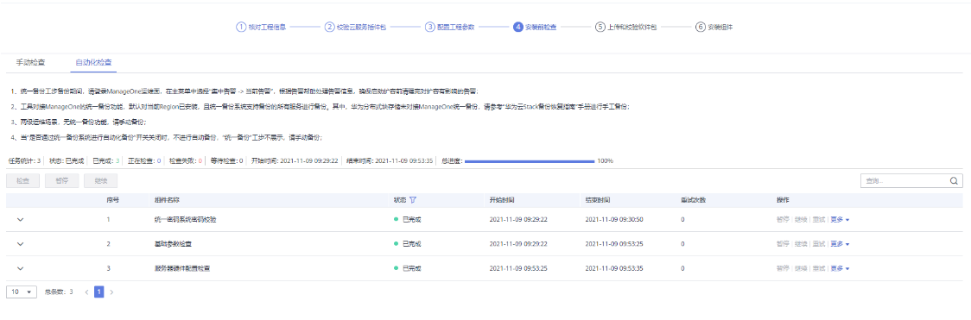Click the 序号 column header

click(112, 200)
